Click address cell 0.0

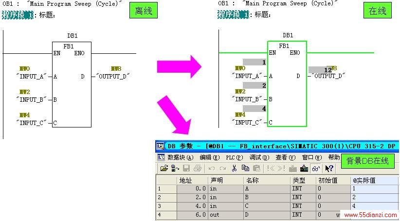192,189
